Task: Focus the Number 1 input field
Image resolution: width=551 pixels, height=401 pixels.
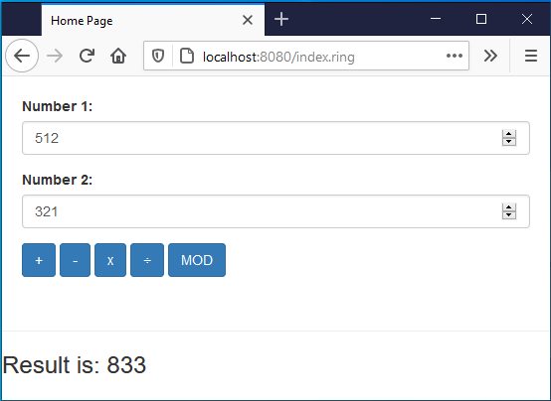Action: click(275, 138)
